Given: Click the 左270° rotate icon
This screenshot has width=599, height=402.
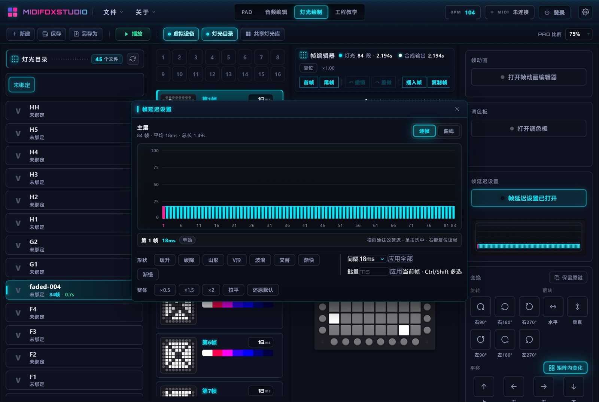Looking at the screenshot, I should click(529, 339).
